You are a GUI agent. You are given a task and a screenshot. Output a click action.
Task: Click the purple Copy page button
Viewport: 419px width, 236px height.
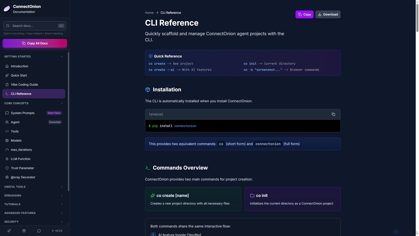[x=304, y=14]
